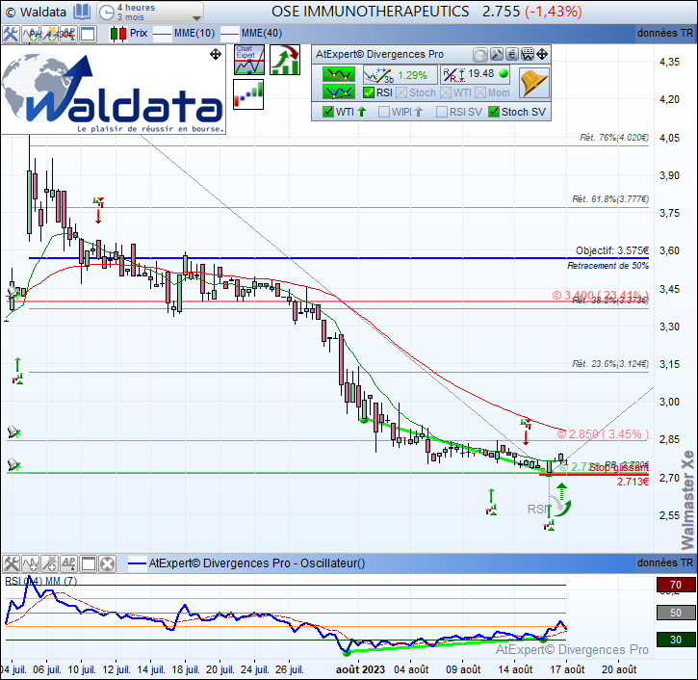Screen dimensions: 698x680
Task: Add an indicator to the price panel
Action: (31, 34)
